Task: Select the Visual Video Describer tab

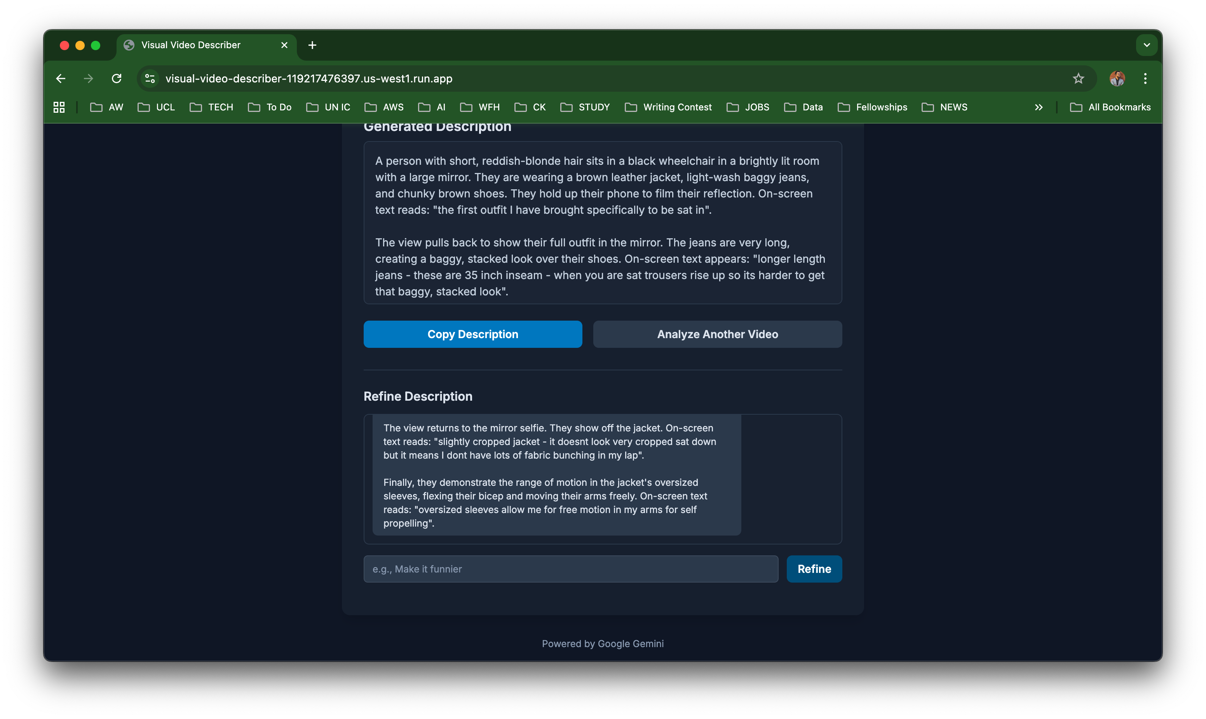Action: pos(191,45)
